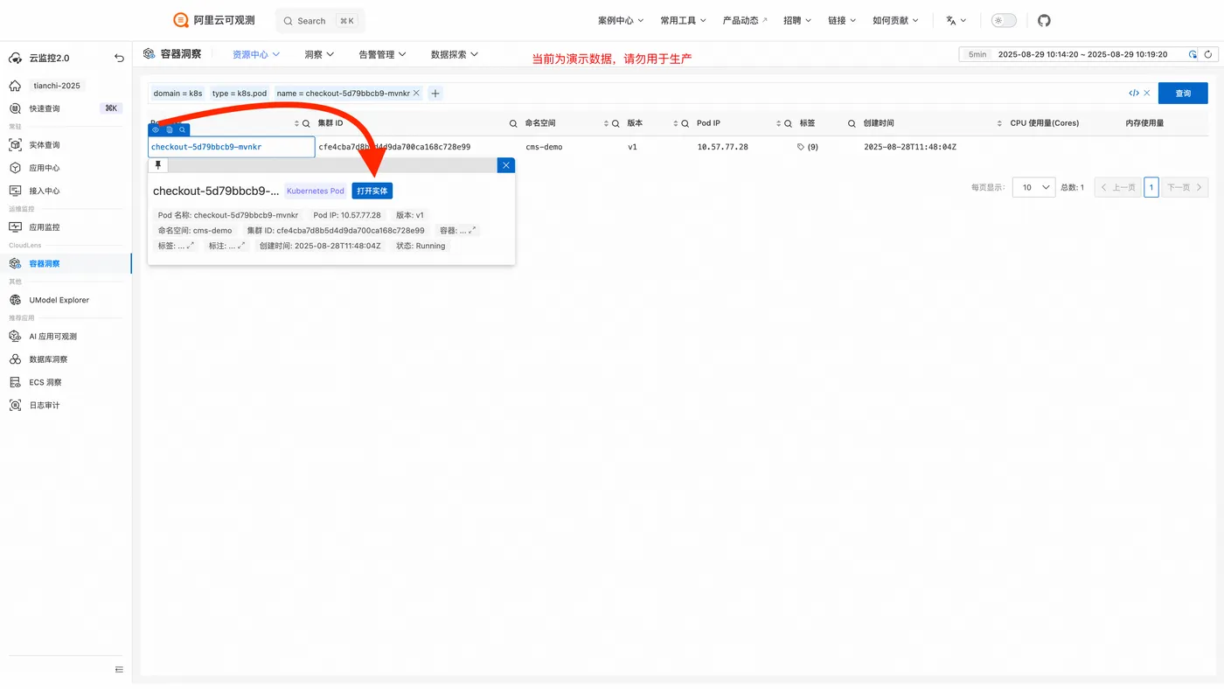Close the pod details popover
Image resolution: width=1224 pixels, height=689 pixels.
click(x=505, y=164)
